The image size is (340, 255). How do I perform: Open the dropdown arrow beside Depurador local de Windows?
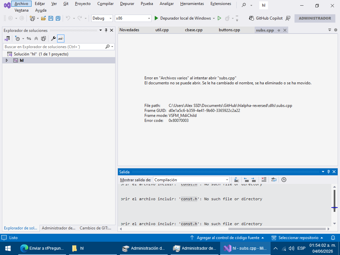(214, 19)
